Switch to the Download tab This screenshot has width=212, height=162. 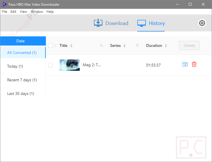pyautogui.click(x=111, y=23)
